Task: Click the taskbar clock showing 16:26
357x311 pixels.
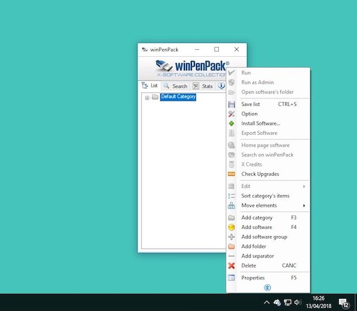Action: 318,302
